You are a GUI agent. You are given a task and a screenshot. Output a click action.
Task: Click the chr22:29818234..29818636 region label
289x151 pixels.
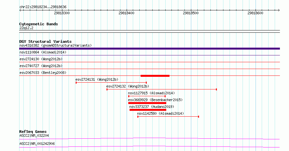[x=43, y=7]
